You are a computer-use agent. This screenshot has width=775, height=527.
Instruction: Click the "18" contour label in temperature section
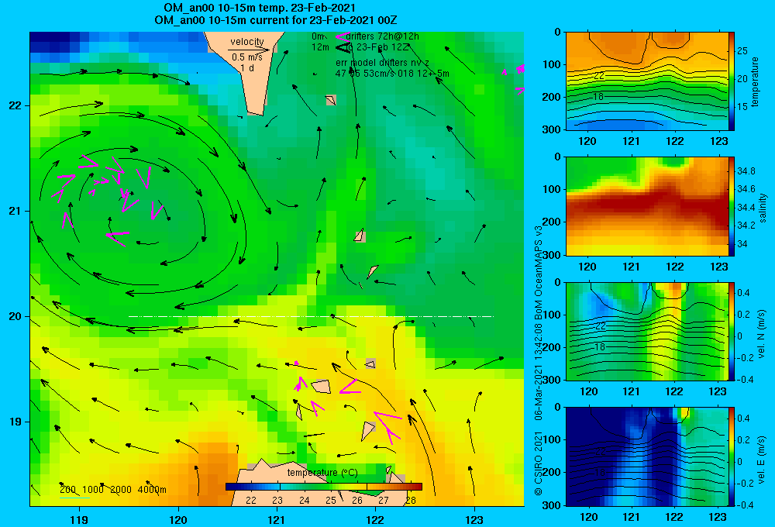(598, 97)
